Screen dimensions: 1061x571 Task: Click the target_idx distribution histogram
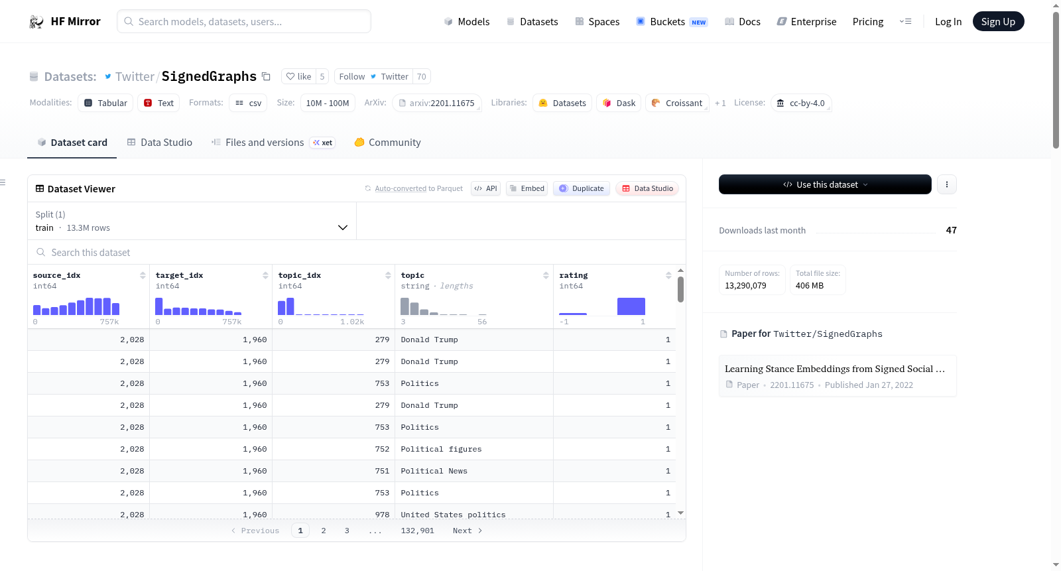pos(198,306)
